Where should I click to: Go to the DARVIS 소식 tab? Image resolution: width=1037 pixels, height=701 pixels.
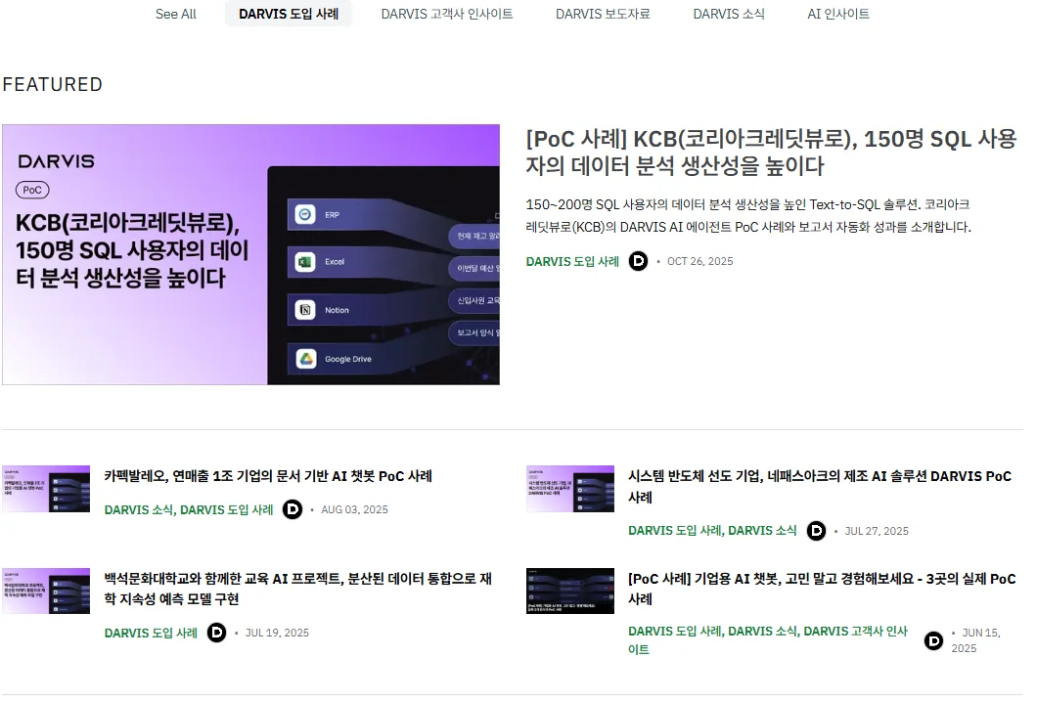(x=728, y=14)
